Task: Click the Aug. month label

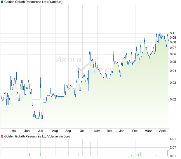Action: pyautogui.click(x=55, y=131)
